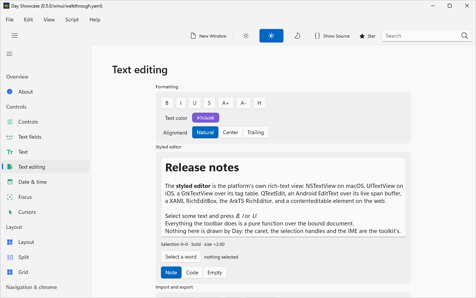The image size is (476, 298).
Task: Open the About page label
Action: [x=26, y=92]
